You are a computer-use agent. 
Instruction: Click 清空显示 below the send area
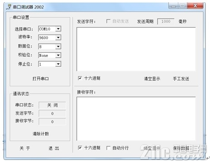point(152,79)
